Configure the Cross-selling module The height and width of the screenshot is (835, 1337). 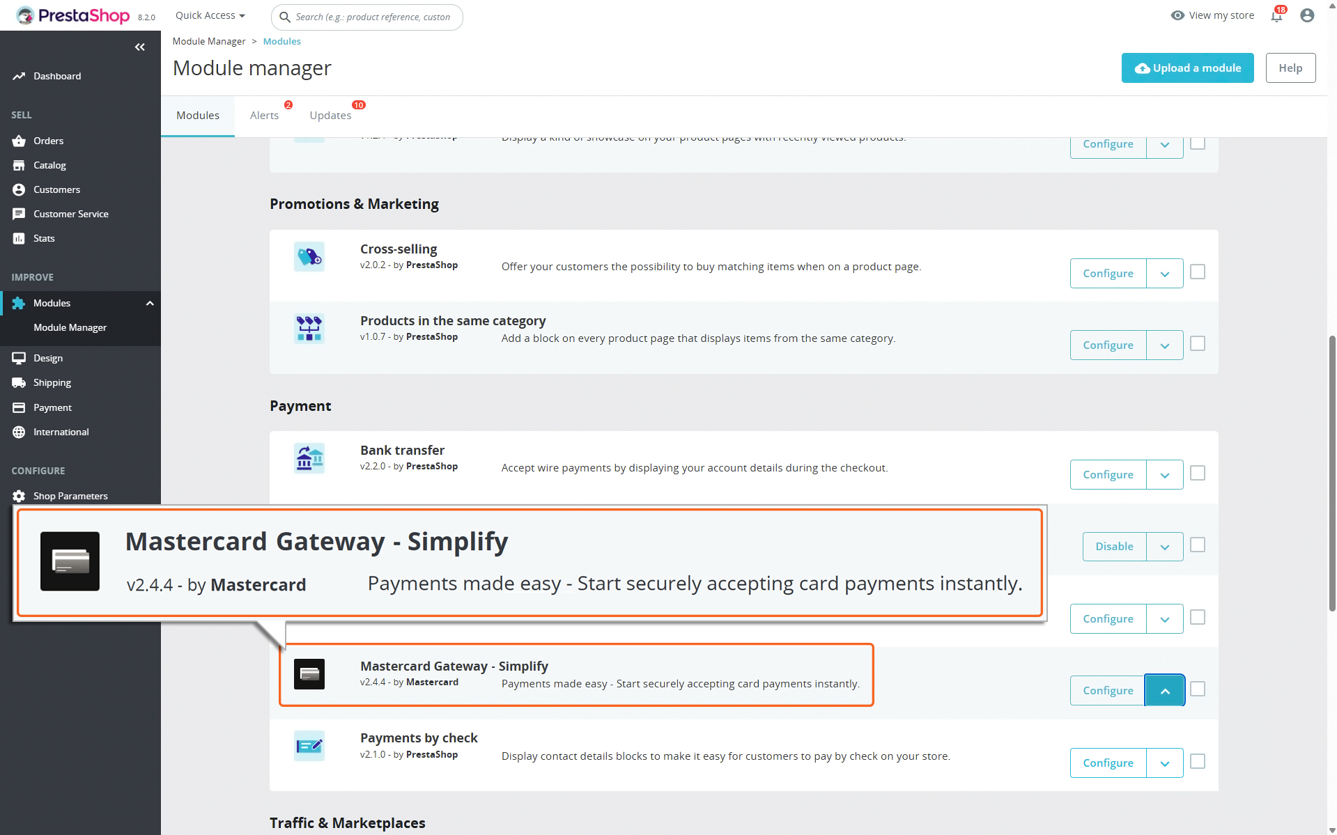tap(1108, 274)
